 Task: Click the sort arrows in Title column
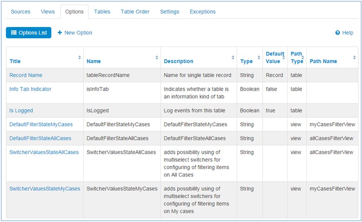coord(79,58)
